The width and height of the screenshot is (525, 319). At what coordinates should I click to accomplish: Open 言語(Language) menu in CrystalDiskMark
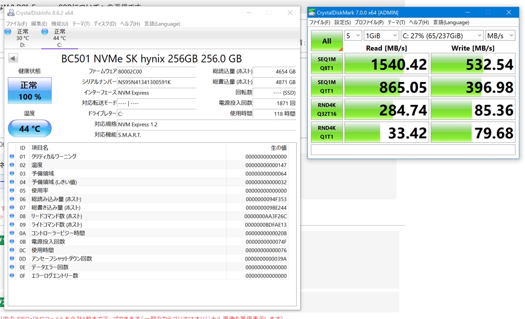(x=451, y=23)
